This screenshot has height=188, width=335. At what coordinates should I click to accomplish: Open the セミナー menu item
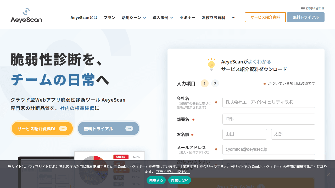click(x=188, y=17)
